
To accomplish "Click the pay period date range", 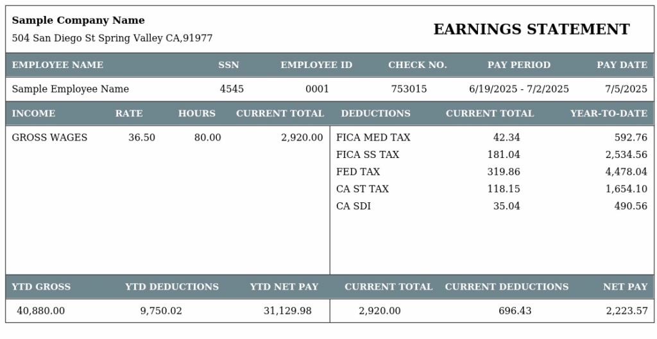I will pyautogui.click(x=518, y=89).
